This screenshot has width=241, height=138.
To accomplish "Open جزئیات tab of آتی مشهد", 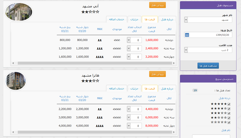I will [134, 20].
